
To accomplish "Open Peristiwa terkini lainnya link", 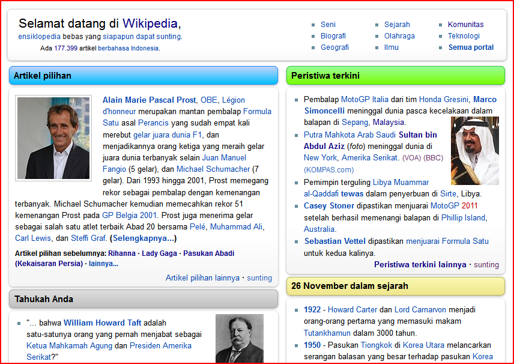I will 420,264.
